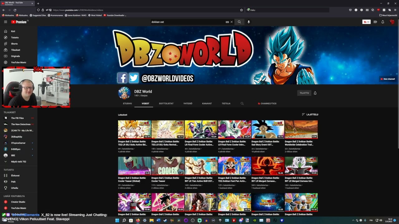399x224 pixels.
Task: Open the Yhteisö channel tab
Action: (x=188, y=104)
